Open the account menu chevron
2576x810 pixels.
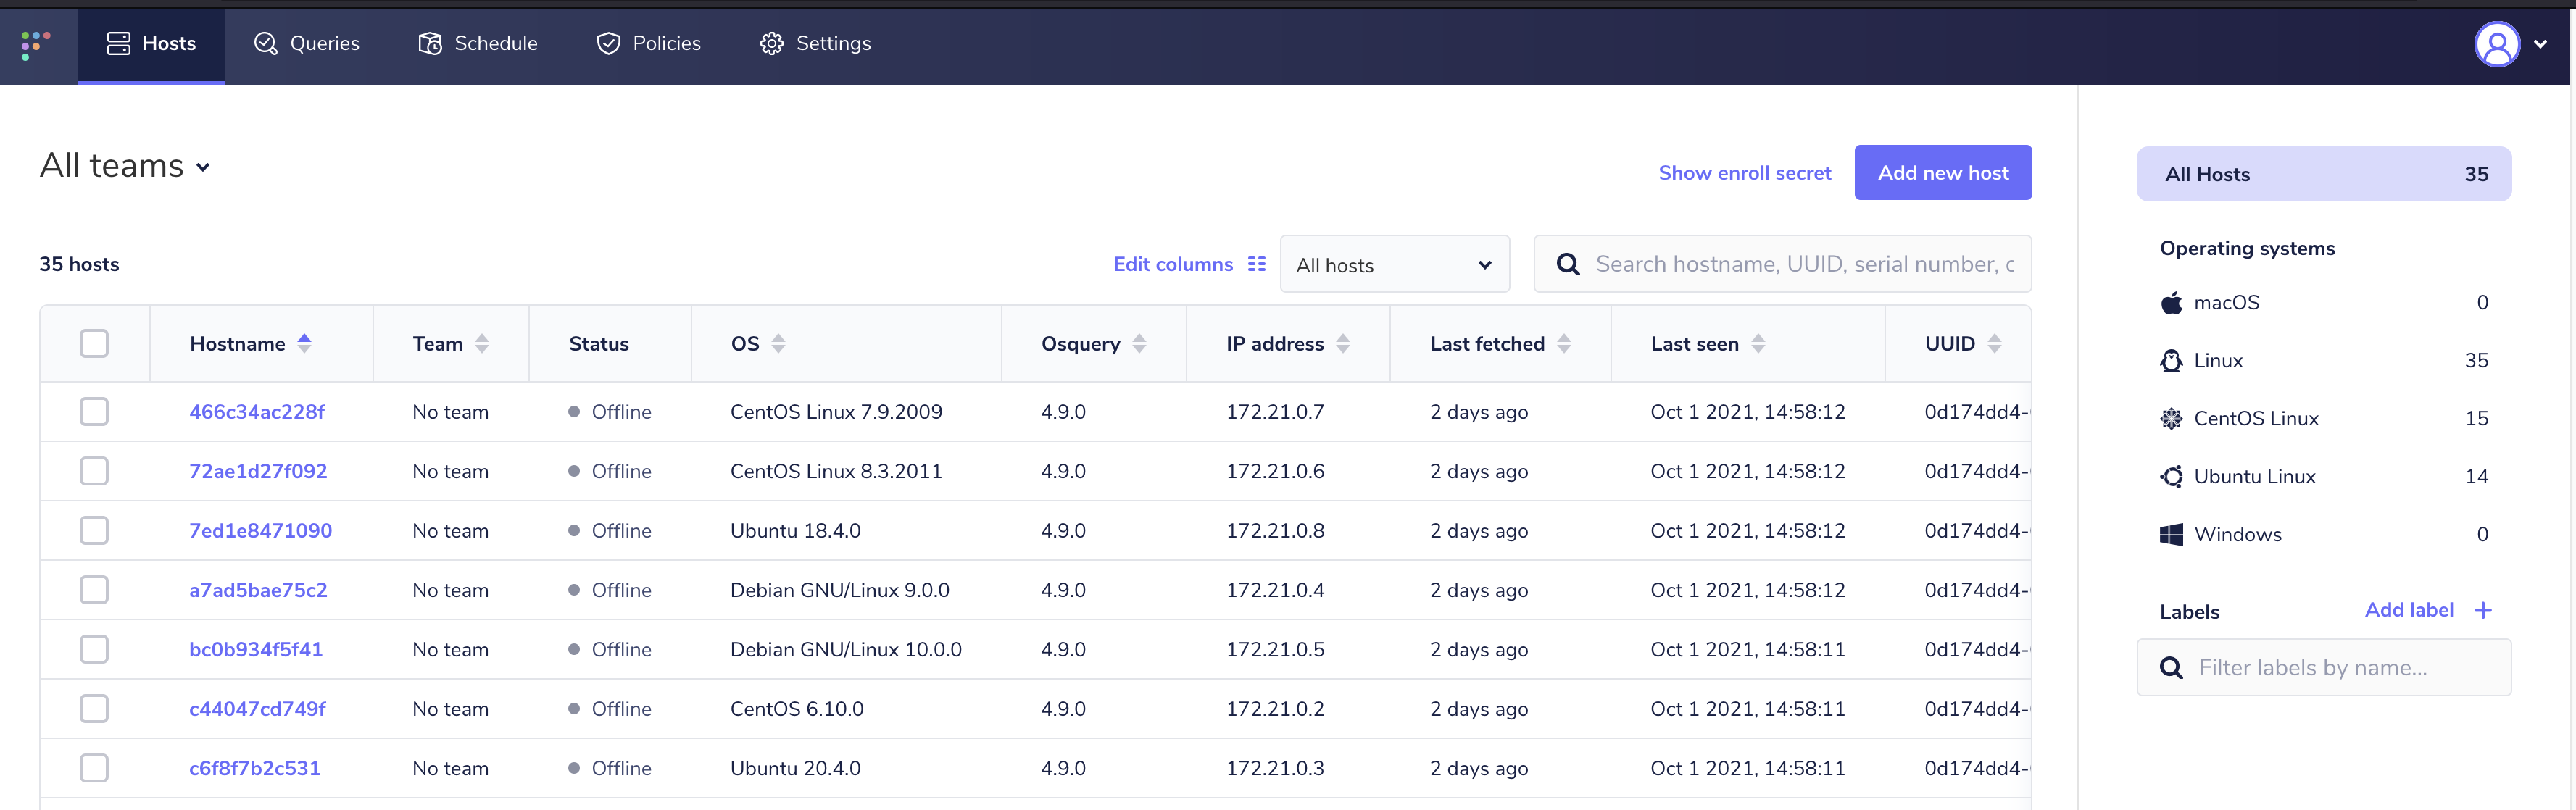click(x=2540, y=44)
